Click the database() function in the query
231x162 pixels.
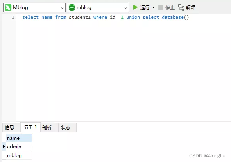pos(175,17)
